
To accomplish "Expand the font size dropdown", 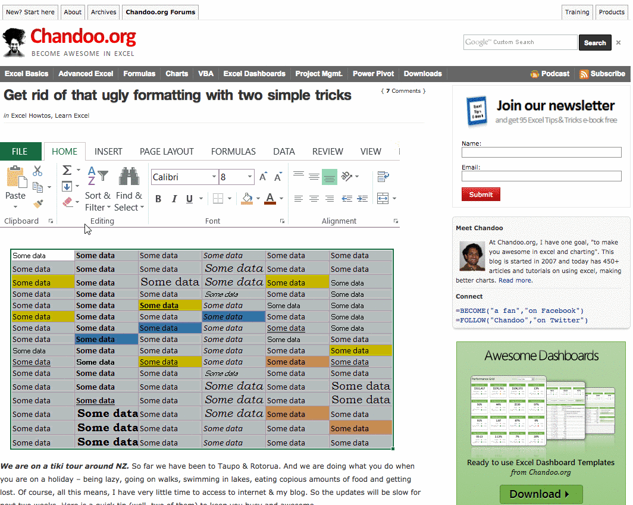I will pos(250,177).
